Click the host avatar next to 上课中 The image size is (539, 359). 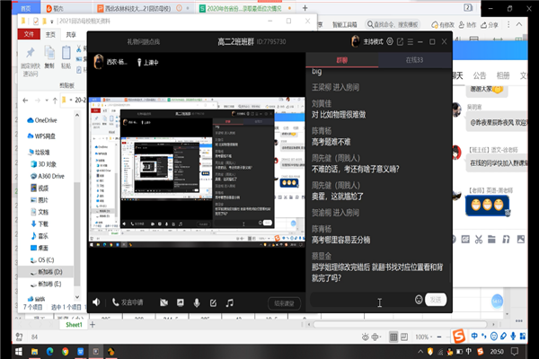pos(99,62)
